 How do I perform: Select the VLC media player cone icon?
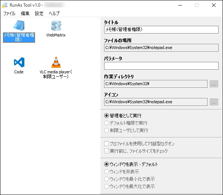coord(56,62)
